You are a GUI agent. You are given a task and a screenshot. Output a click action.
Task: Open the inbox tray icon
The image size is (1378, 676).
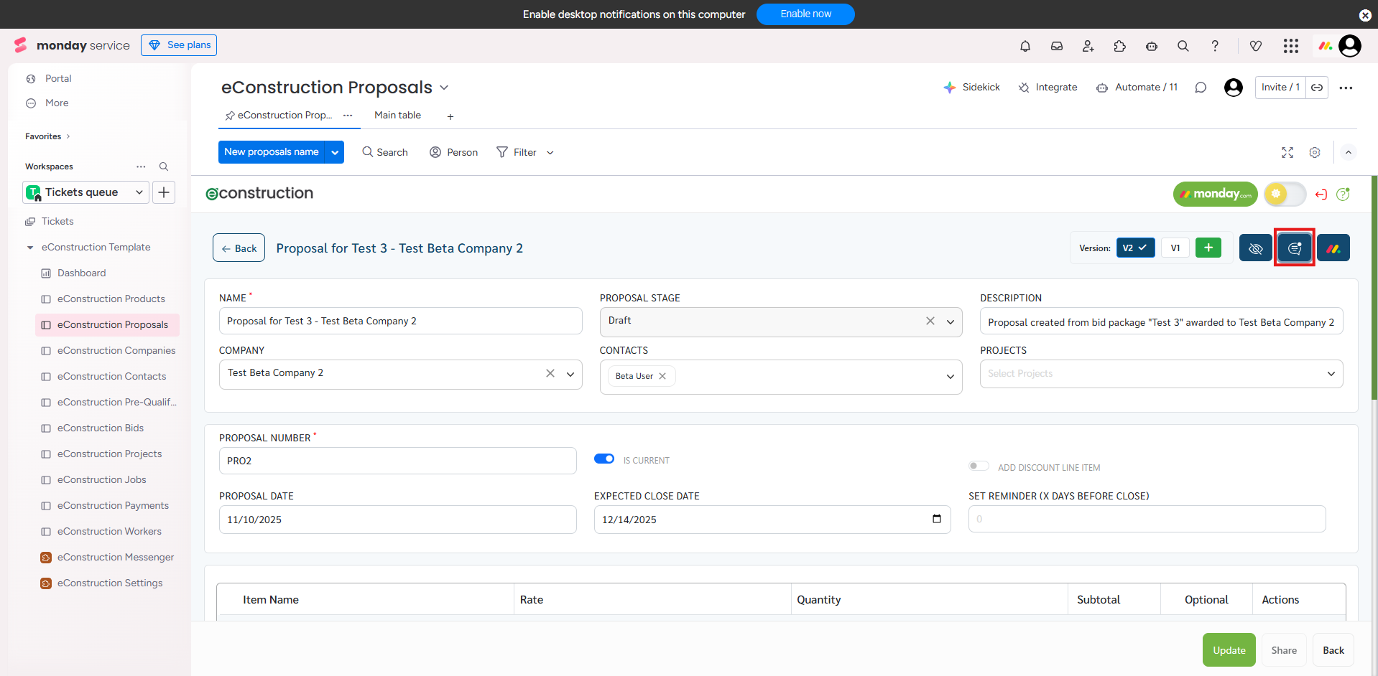click(1057, 46)
